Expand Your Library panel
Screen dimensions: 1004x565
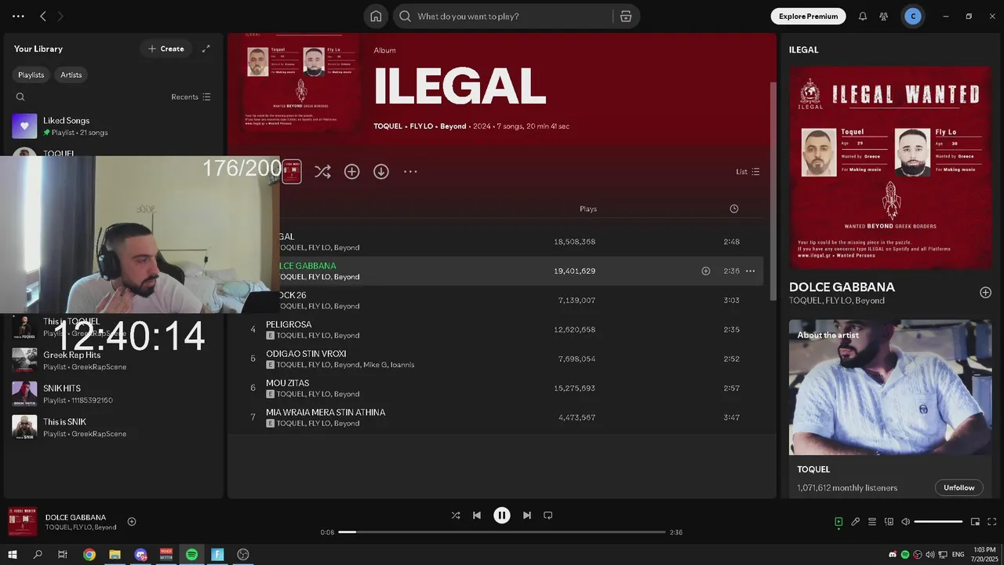(x=206, y=49)
